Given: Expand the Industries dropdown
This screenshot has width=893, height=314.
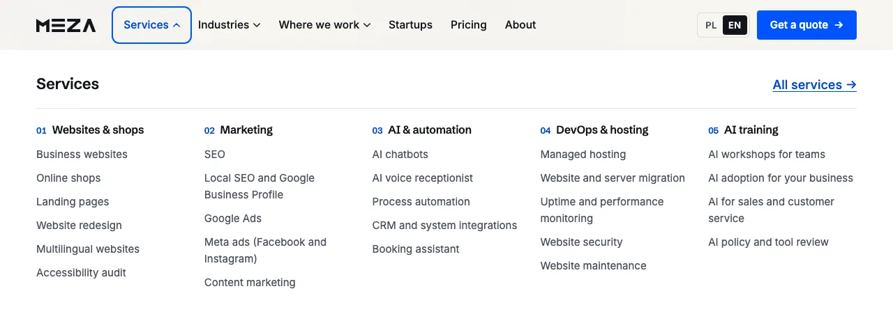Looking at the screenshot, I should point(229,25).
